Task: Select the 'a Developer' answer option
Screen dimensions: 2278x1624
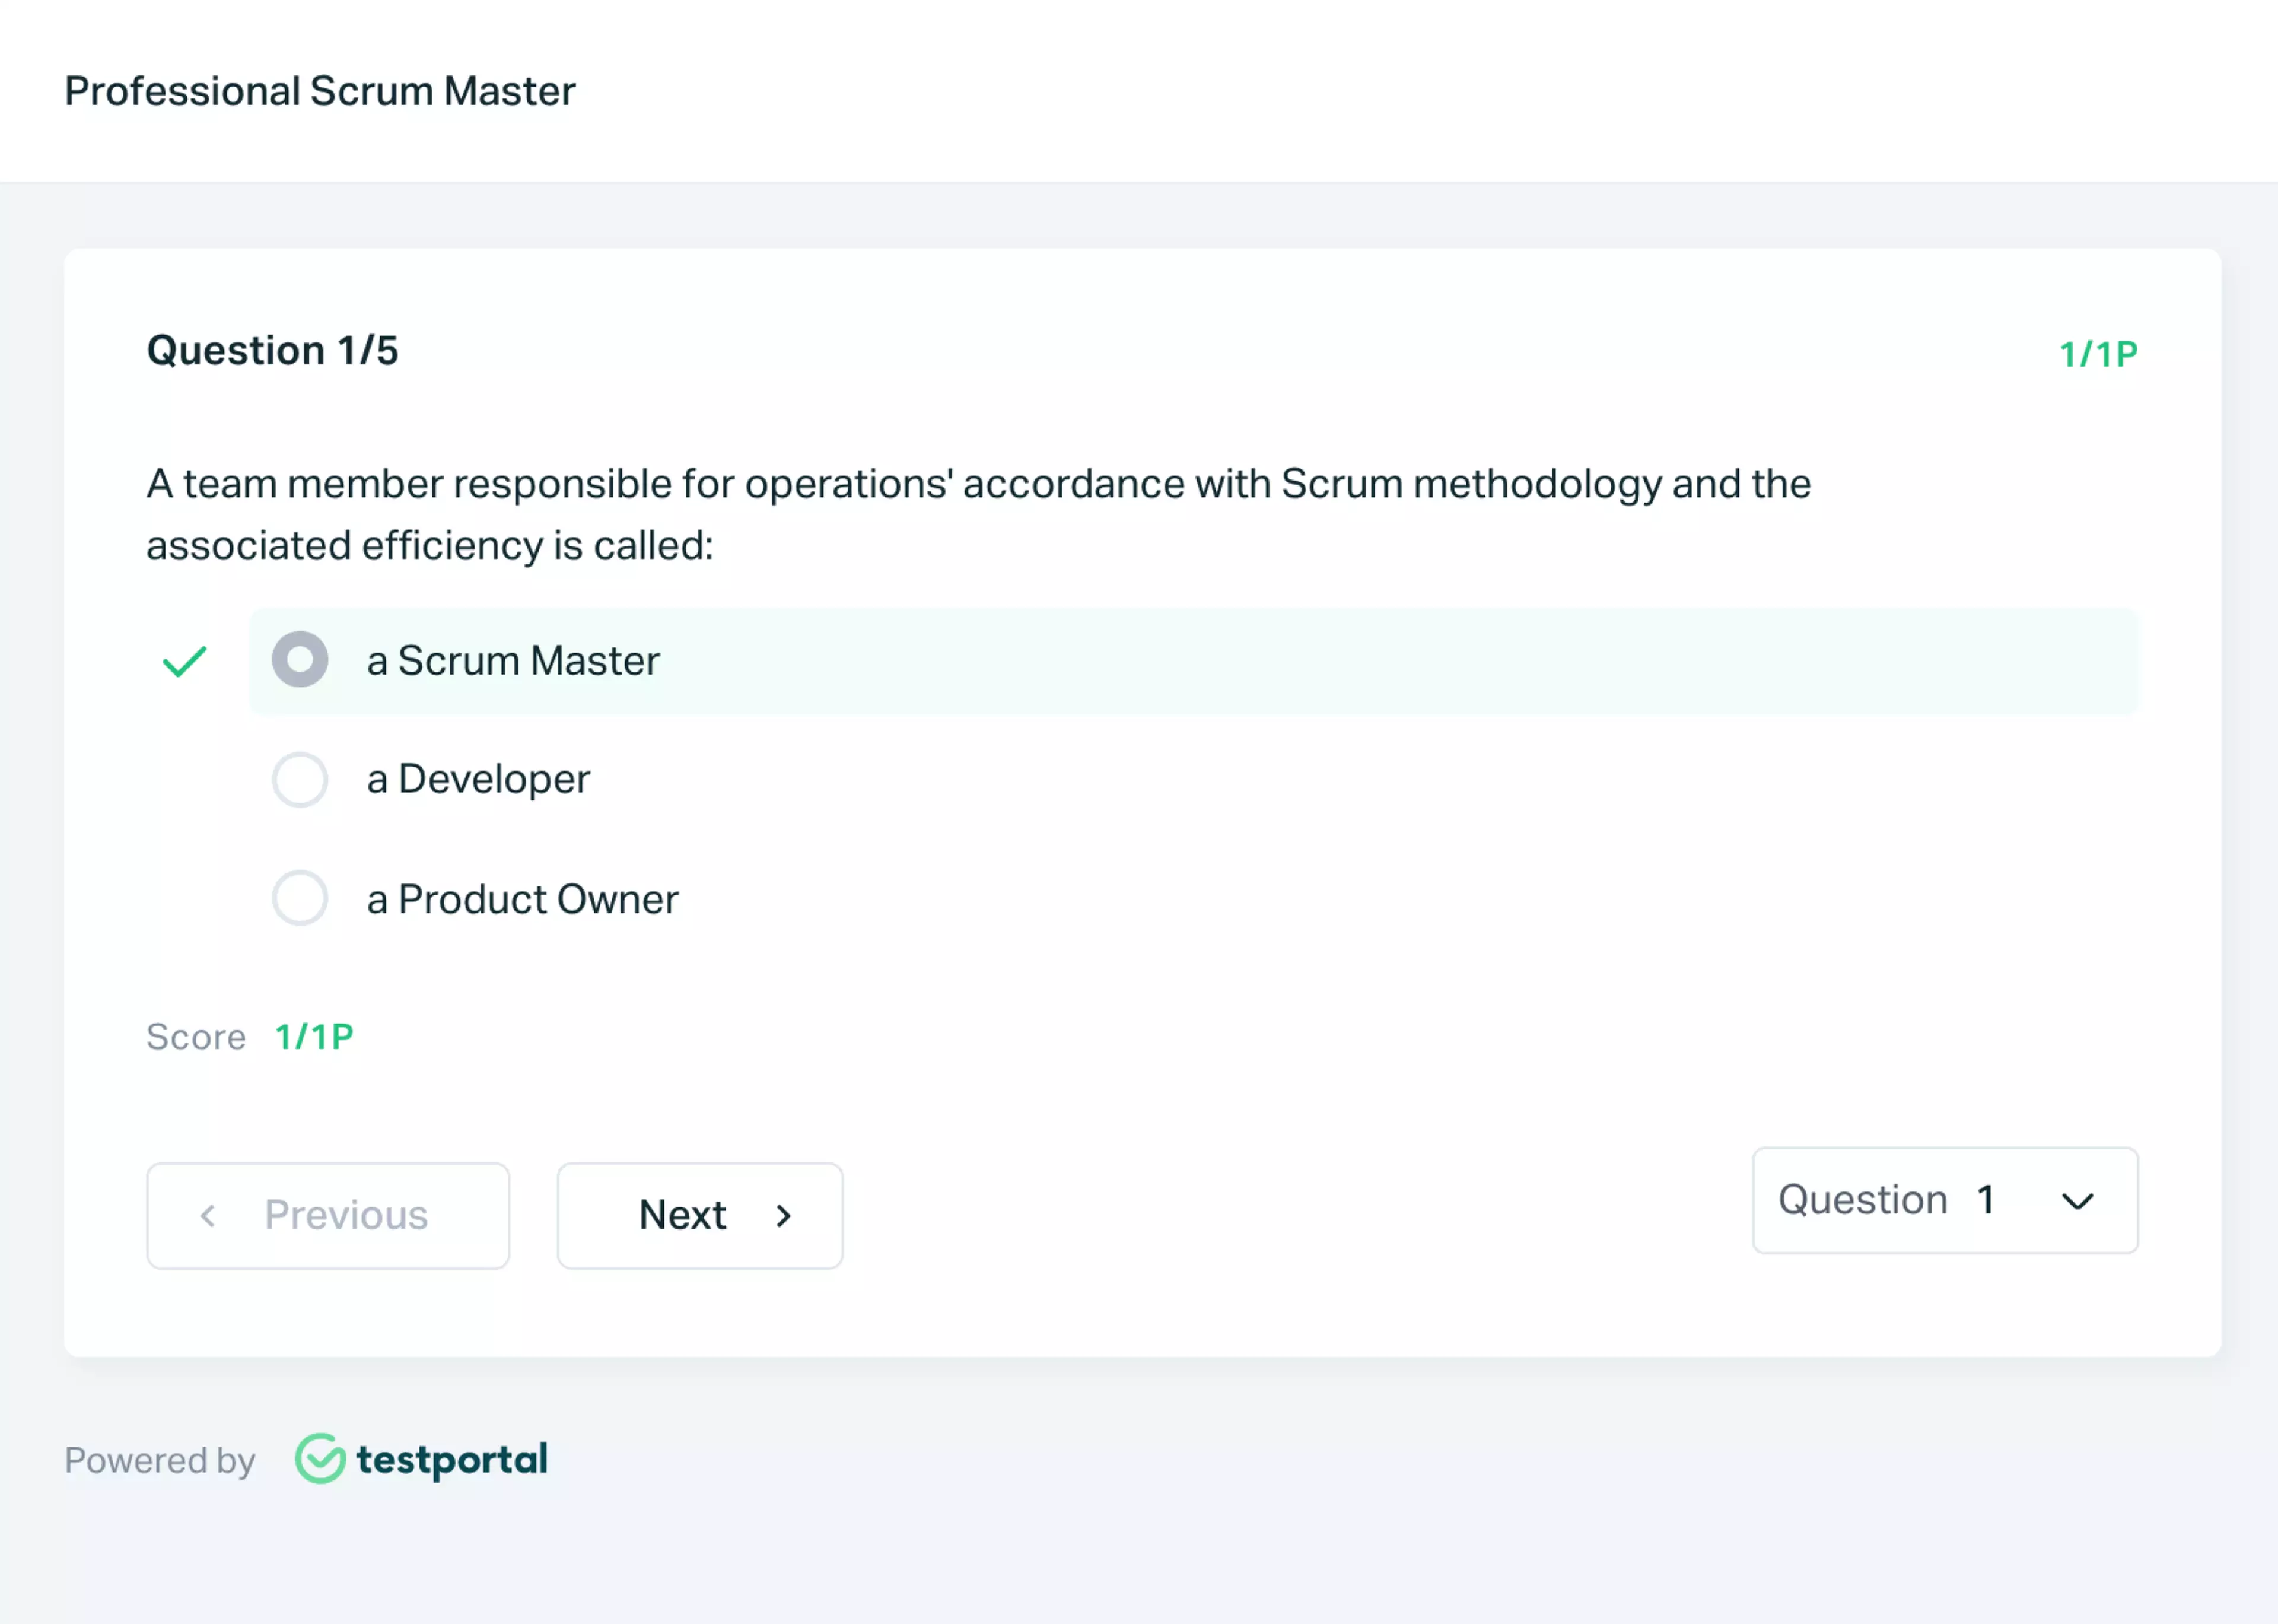Action: pyautogui.click(x=300, y=780)
